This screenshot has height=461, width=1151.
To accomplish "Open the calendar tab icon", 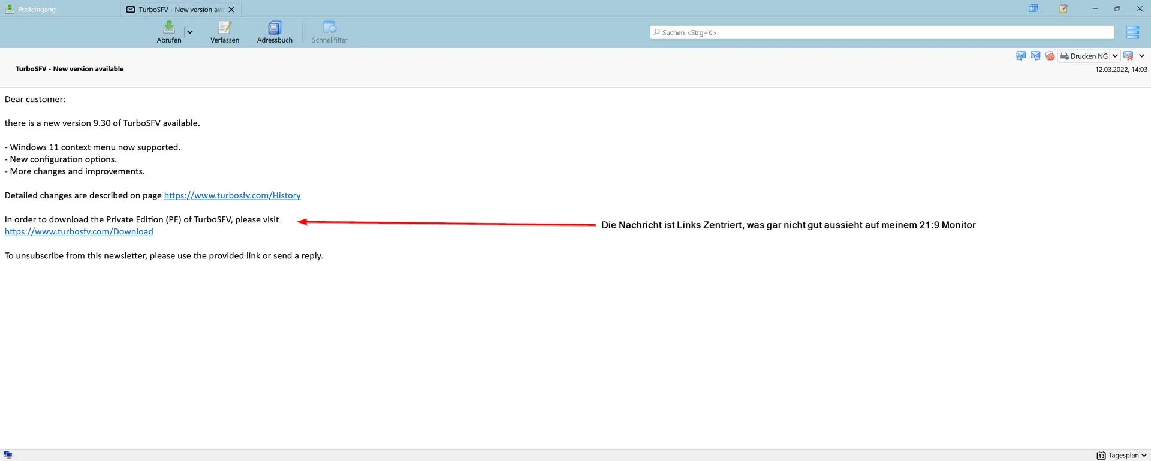I will click(1034, 8).
